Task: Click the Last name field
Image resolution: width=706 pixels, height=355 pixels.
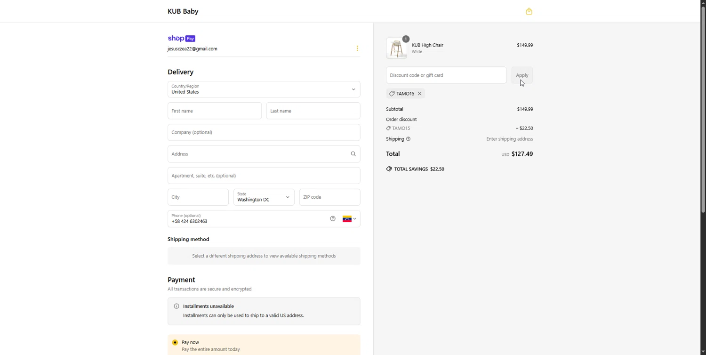Action: pyautogui.click(x=313, y=111)
